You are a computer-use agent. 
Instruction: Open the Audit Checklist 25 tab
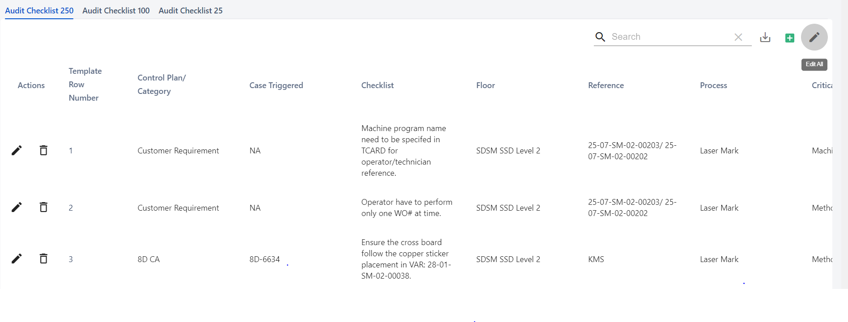point(190,10)
